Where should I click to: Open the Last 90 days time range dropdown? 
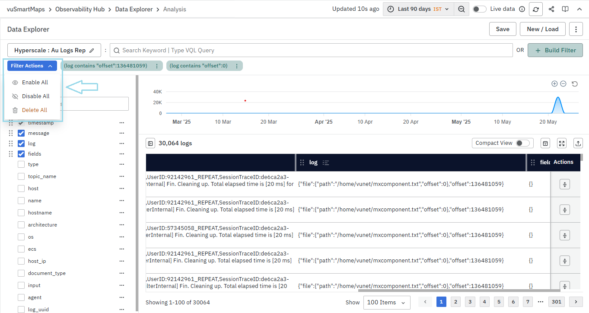(x=418, y=9)
